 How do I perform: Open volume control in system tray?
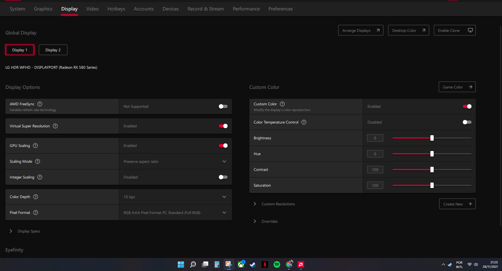pyautogui.click(x=476, y=264)
